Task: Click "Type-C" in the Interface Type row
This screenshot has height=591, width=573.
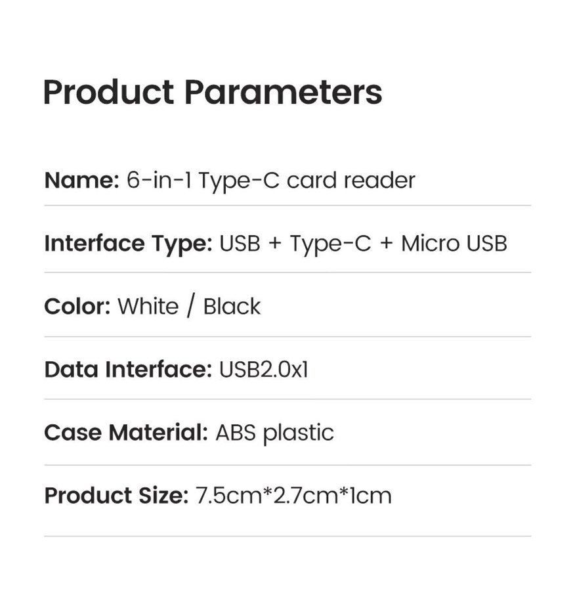Action: [331, 243]
